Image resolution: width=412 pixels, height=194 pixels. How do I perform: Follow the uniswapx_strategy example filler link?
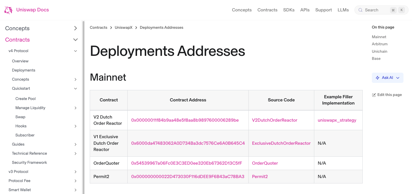337,120
